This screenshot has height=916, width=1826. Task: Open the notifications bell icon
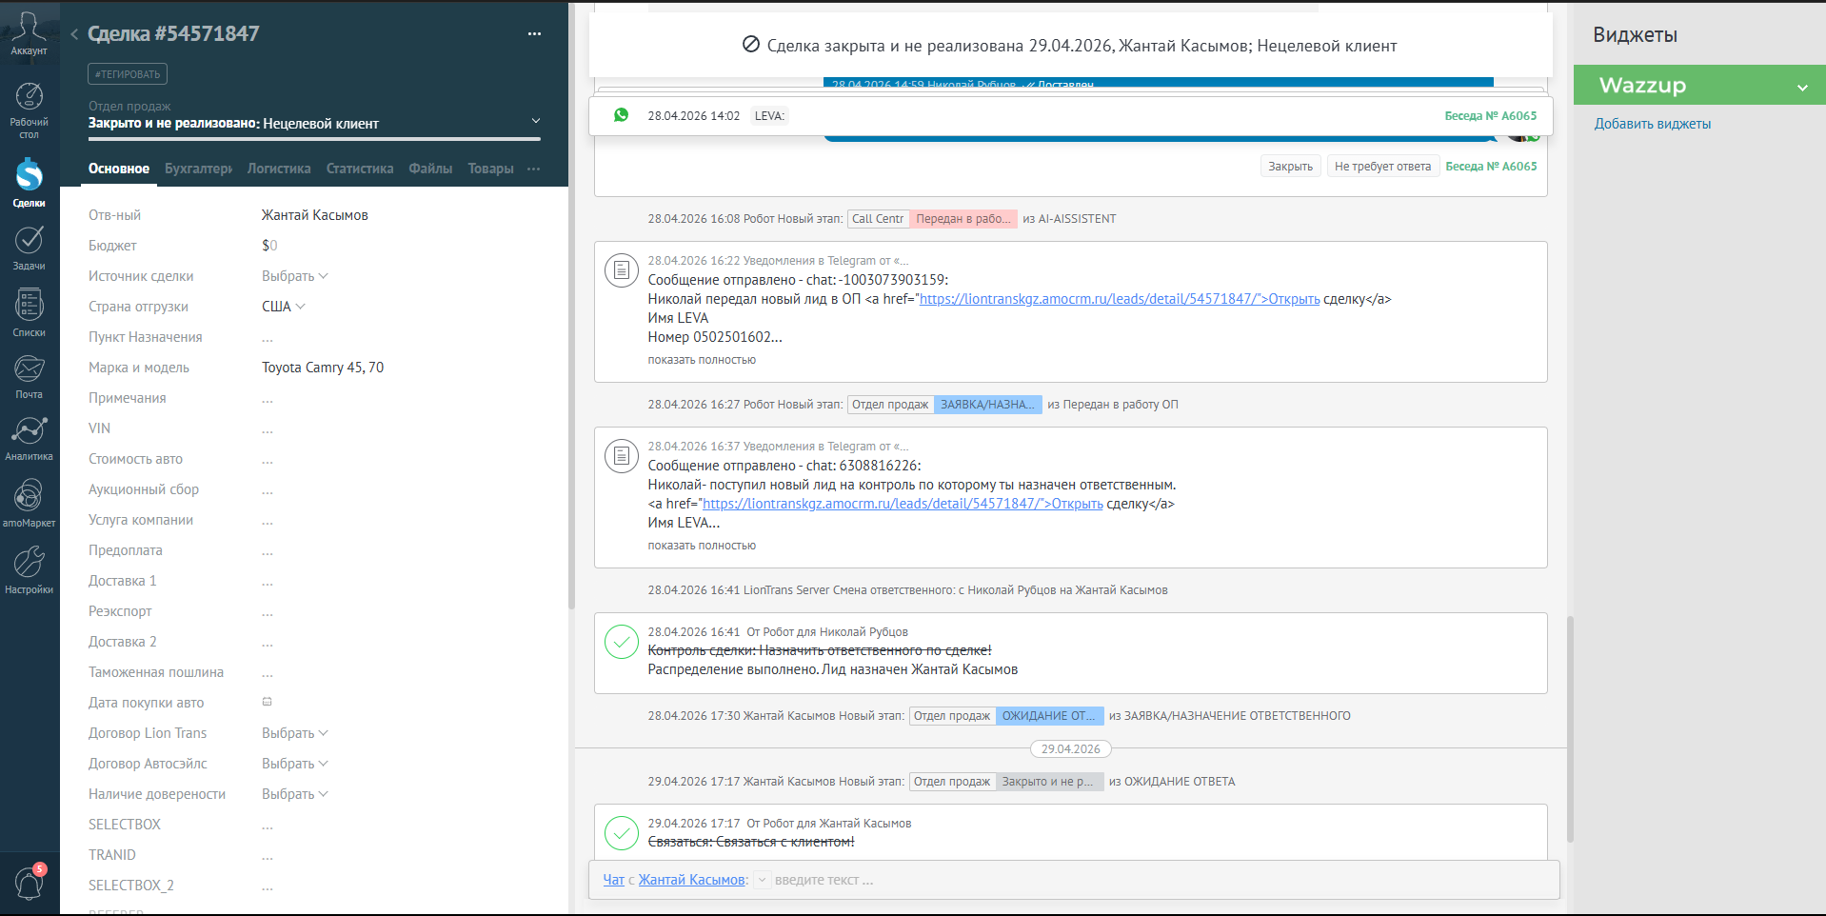point(29,883)
